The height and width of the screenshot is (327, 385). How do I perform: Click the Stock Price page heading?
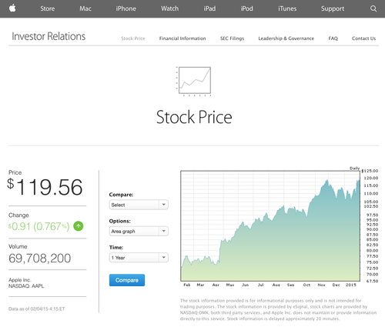pos(194,117)
